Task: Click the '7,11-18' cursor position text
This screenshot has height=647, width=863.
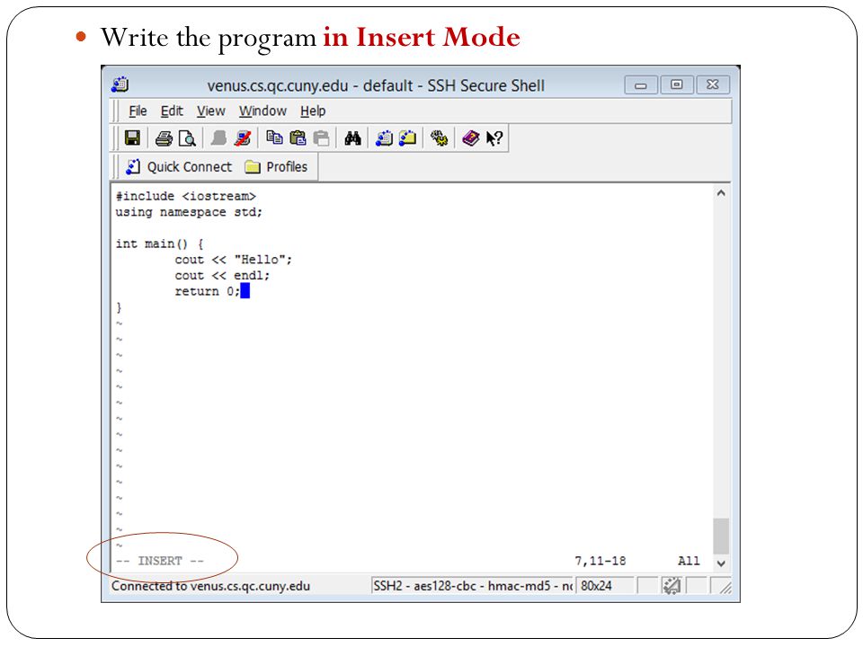Action: coord(601,561)
